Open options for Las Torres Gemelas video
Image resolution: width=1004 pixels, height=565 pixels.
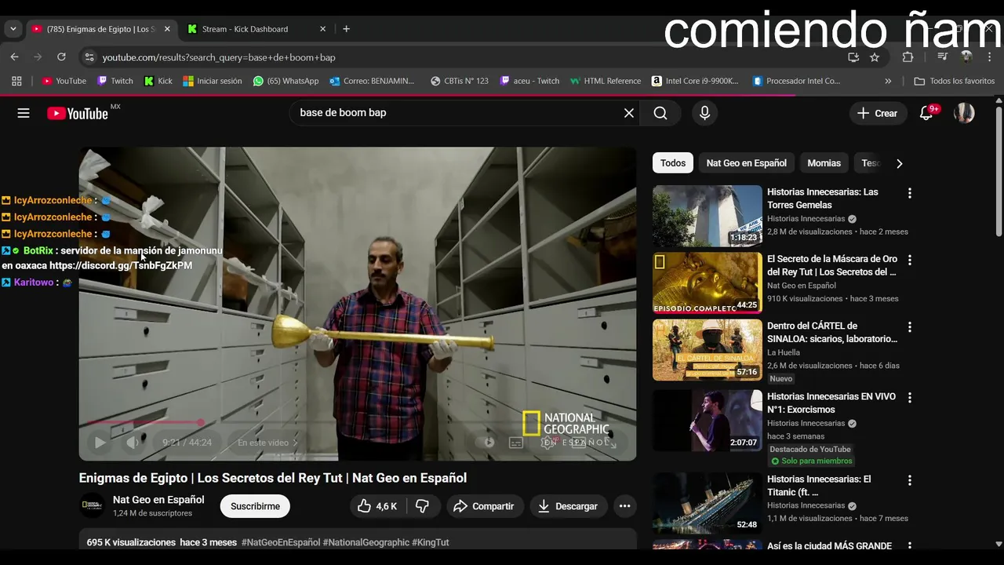(909, 193)
